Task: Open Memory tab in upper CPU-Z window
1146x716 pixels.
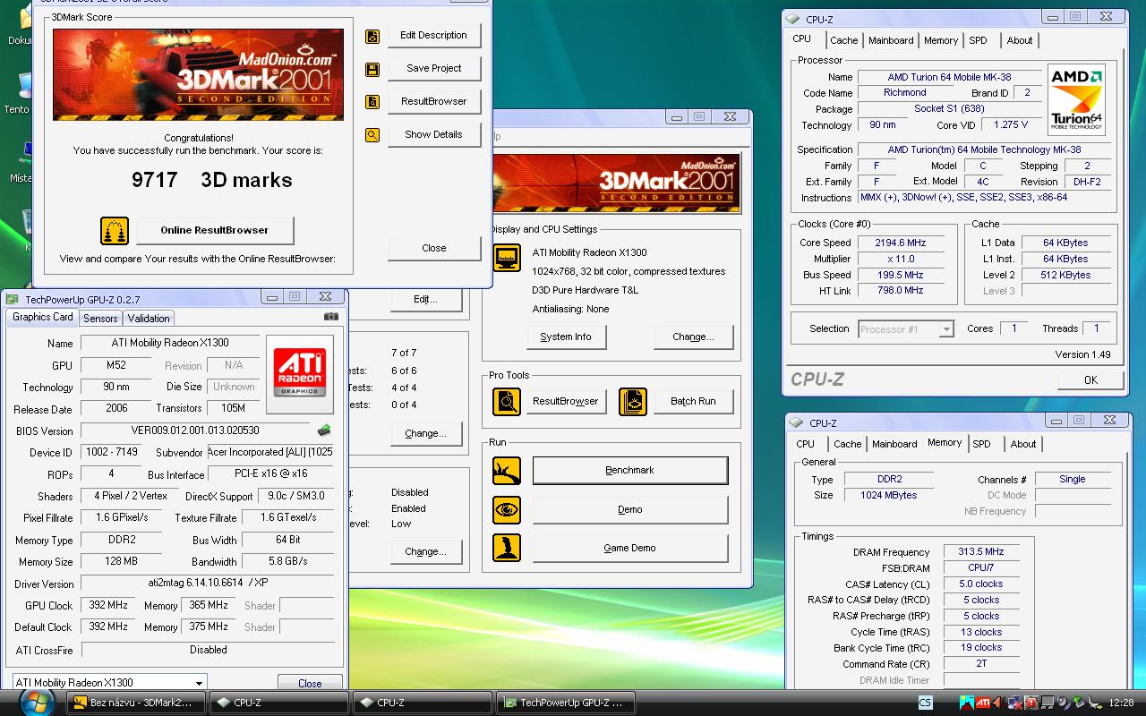Action: [x=941, y=40]
